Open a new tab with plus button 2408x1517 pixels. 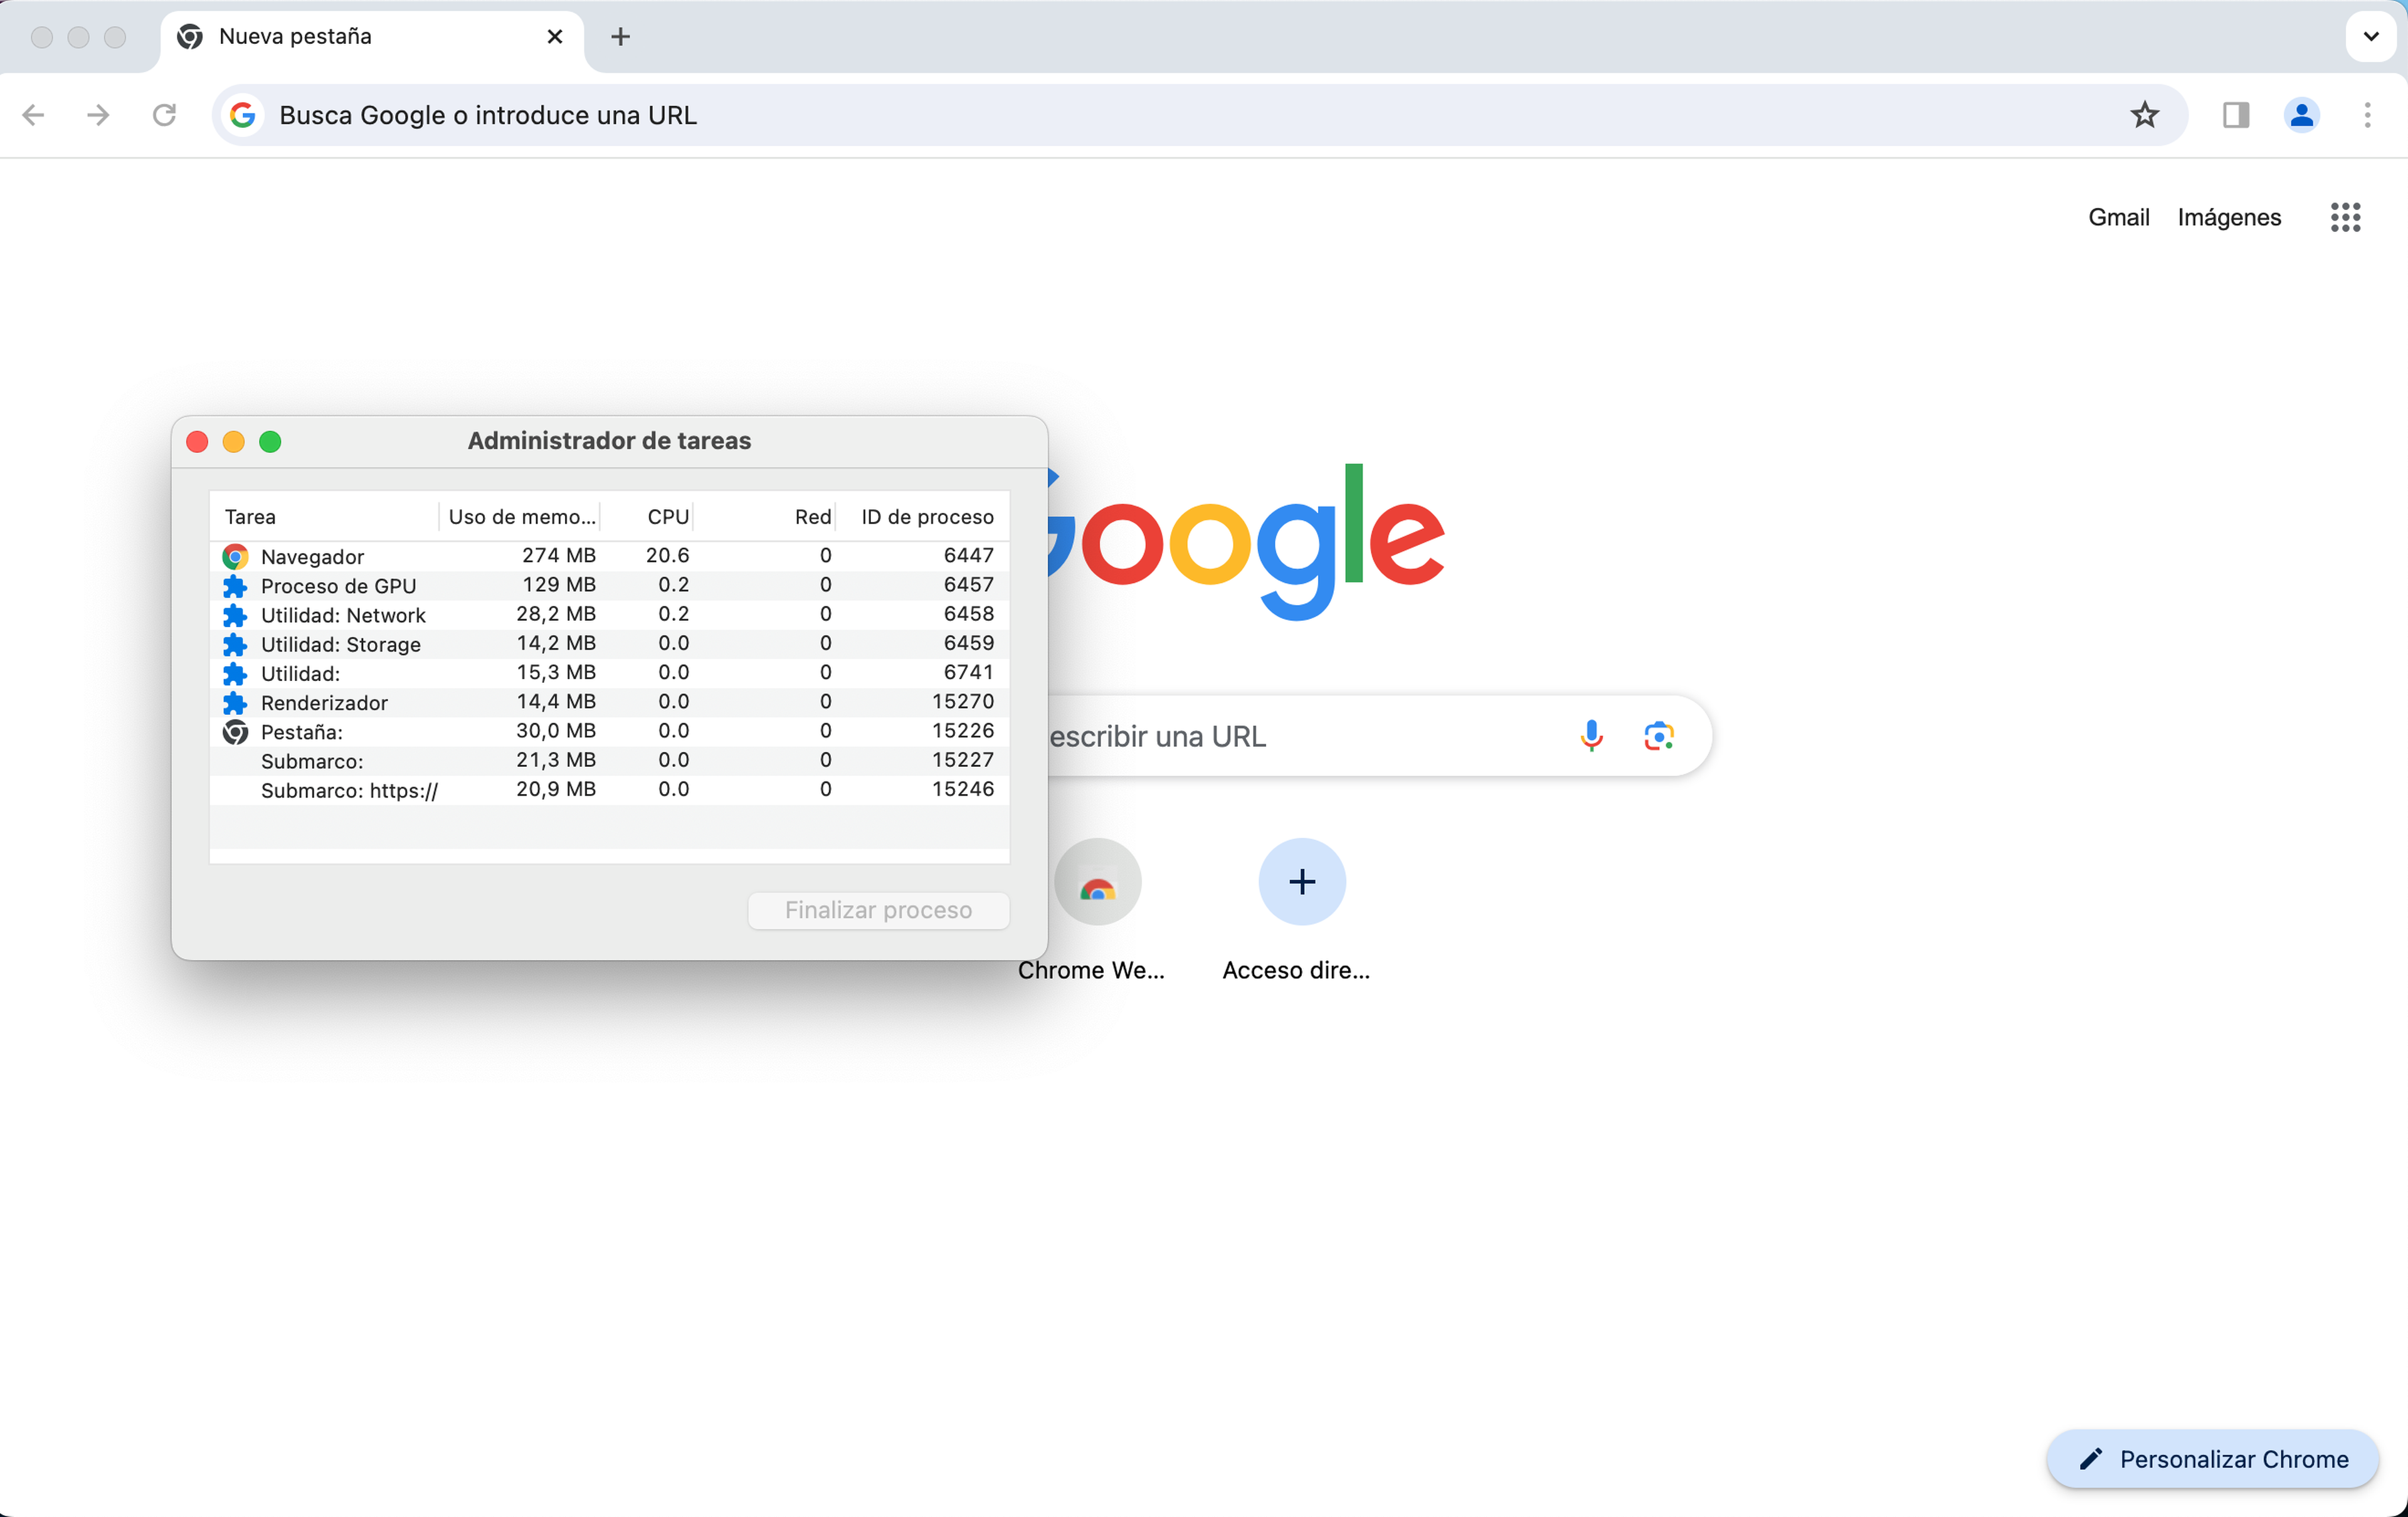[x=620, y=37]
